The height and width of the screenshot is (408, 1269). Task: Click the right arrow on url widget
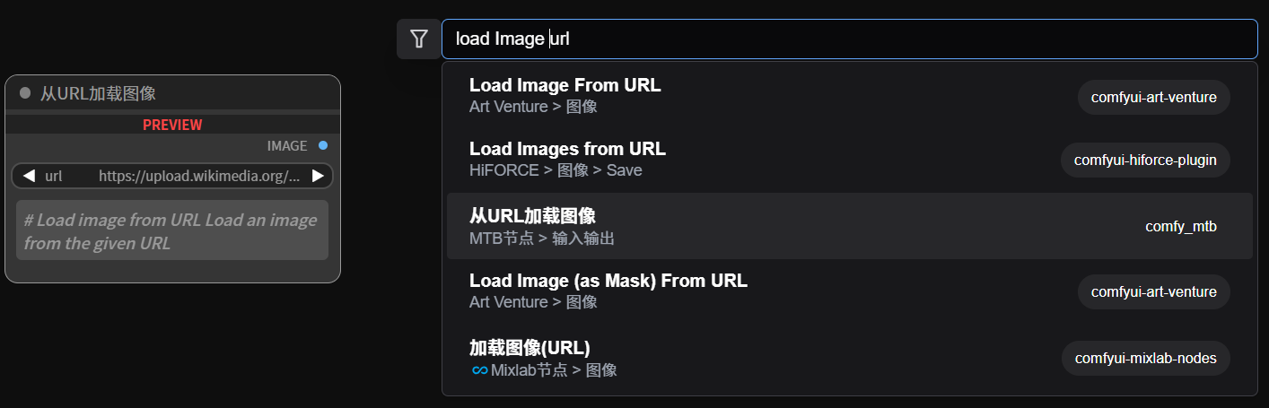point(317,176)
